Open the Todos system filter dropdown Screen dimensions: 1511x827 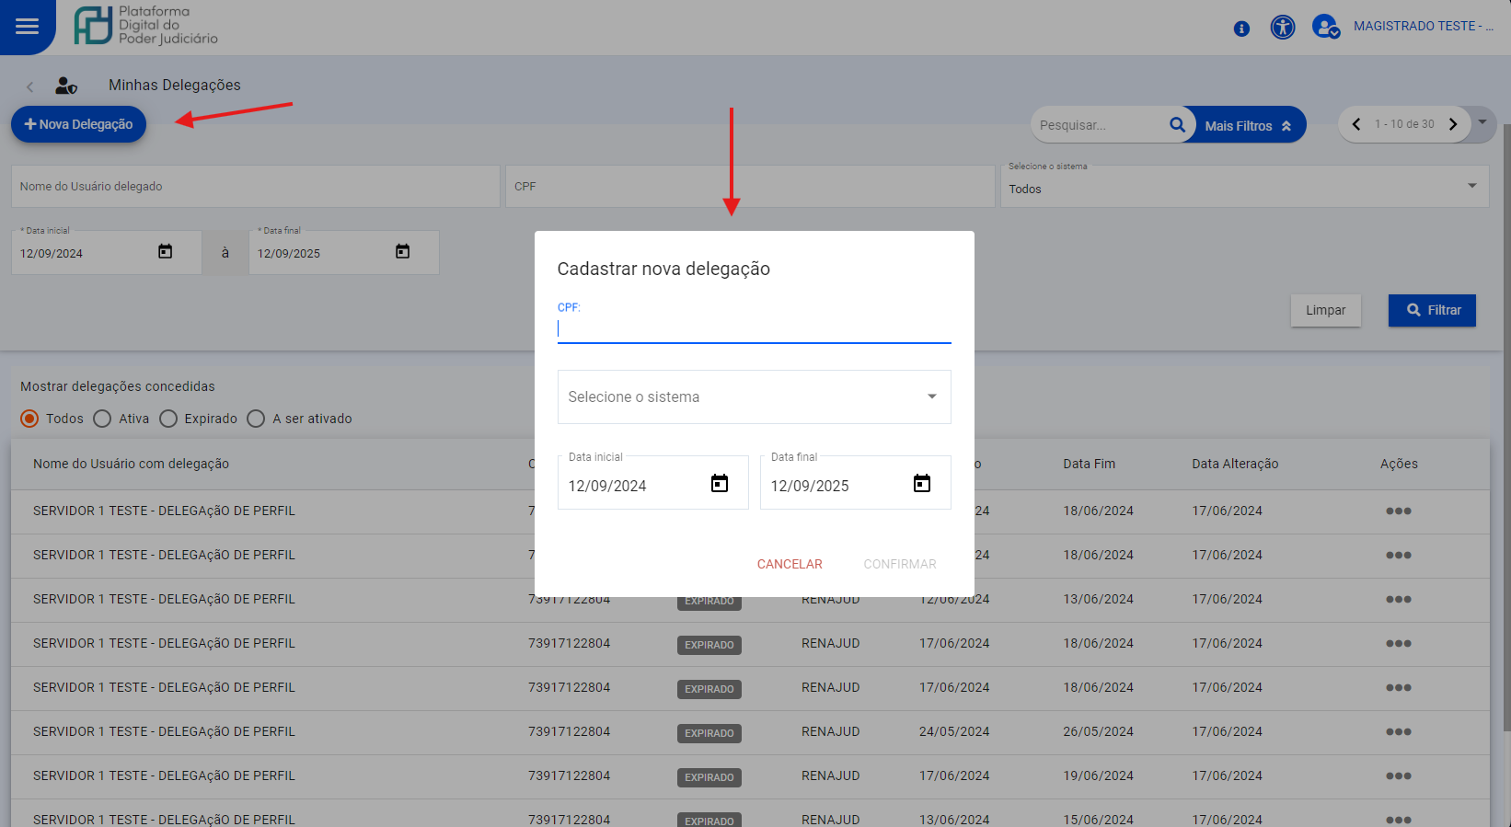point(1243,188)
